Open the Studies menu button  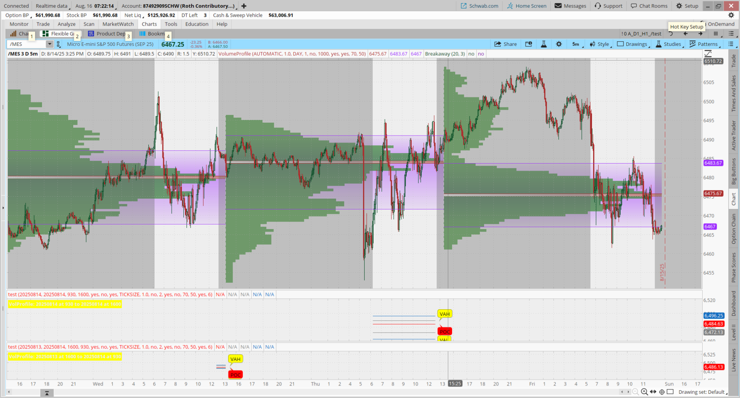[669, 44]
